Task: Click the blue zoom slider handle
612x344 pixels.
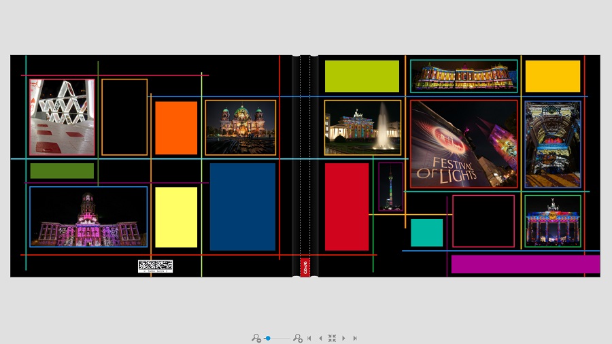Action: tap(268, 338)
